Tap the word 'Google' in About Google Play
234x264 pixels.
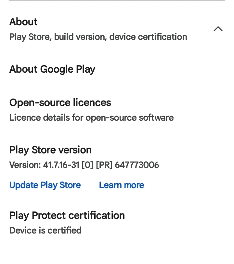click(x=57, y=69)
